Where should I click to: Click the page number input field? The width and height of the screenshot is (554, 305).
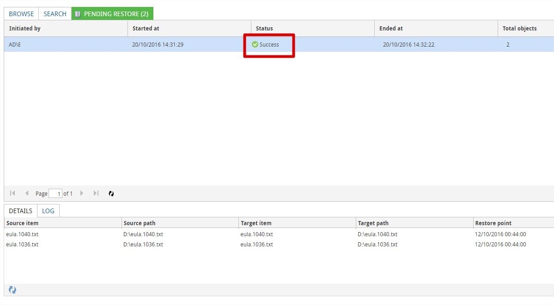(55, 194)
